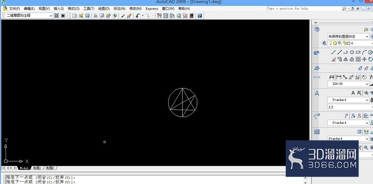Switch to the 布局1 layout tab
This screenshot has width=373, height=184.
click(37, 168)
